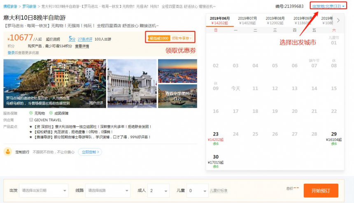Viewport: 354px width, 203px height.
Task: Click the 103人出游 traveler count
Action: click(103, 39)
